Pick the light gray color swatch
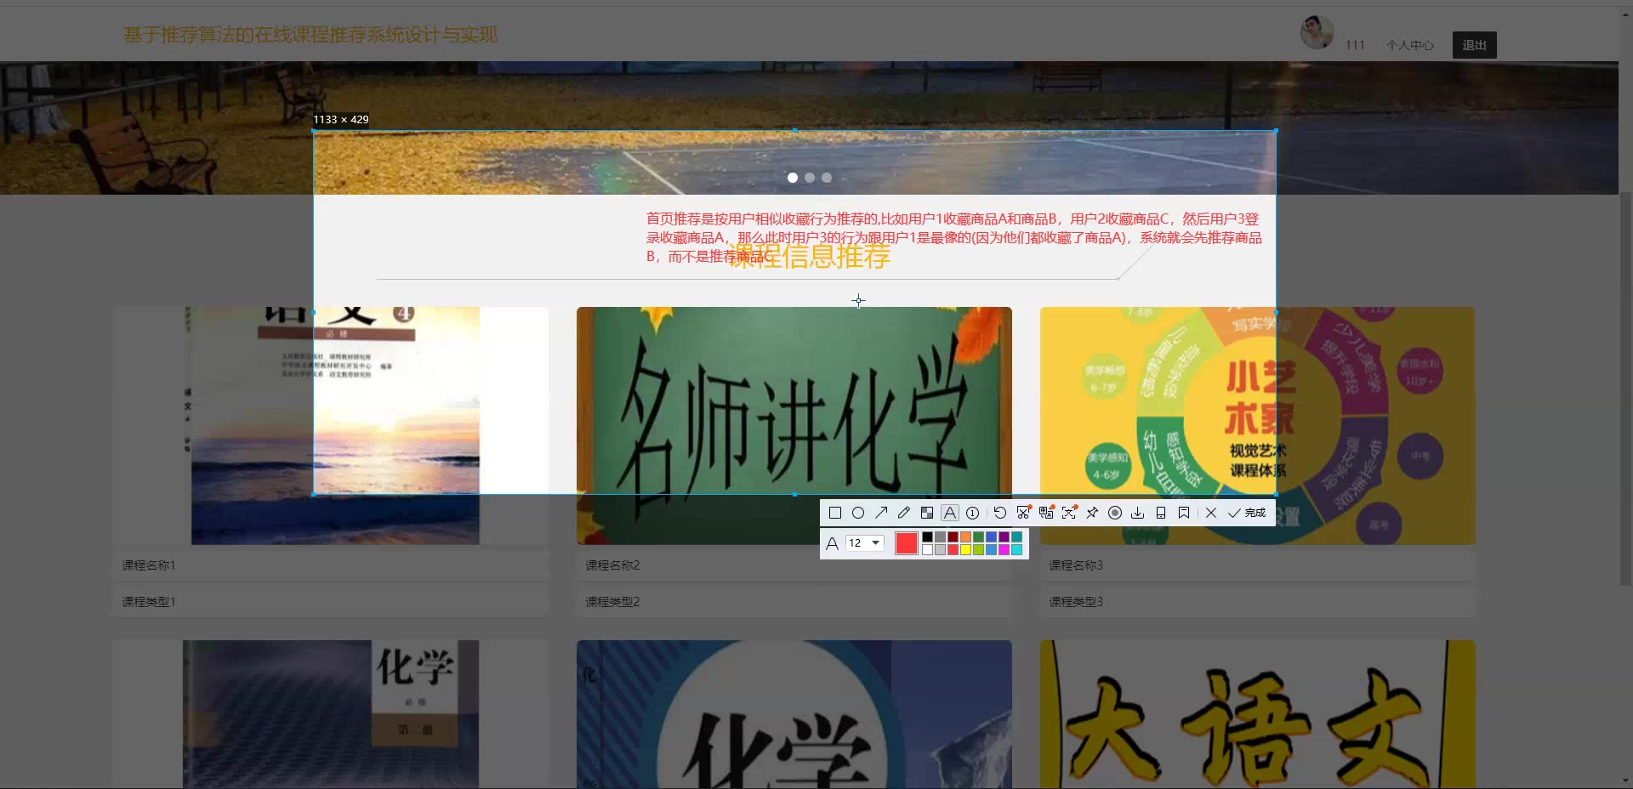 click(941, 550)
